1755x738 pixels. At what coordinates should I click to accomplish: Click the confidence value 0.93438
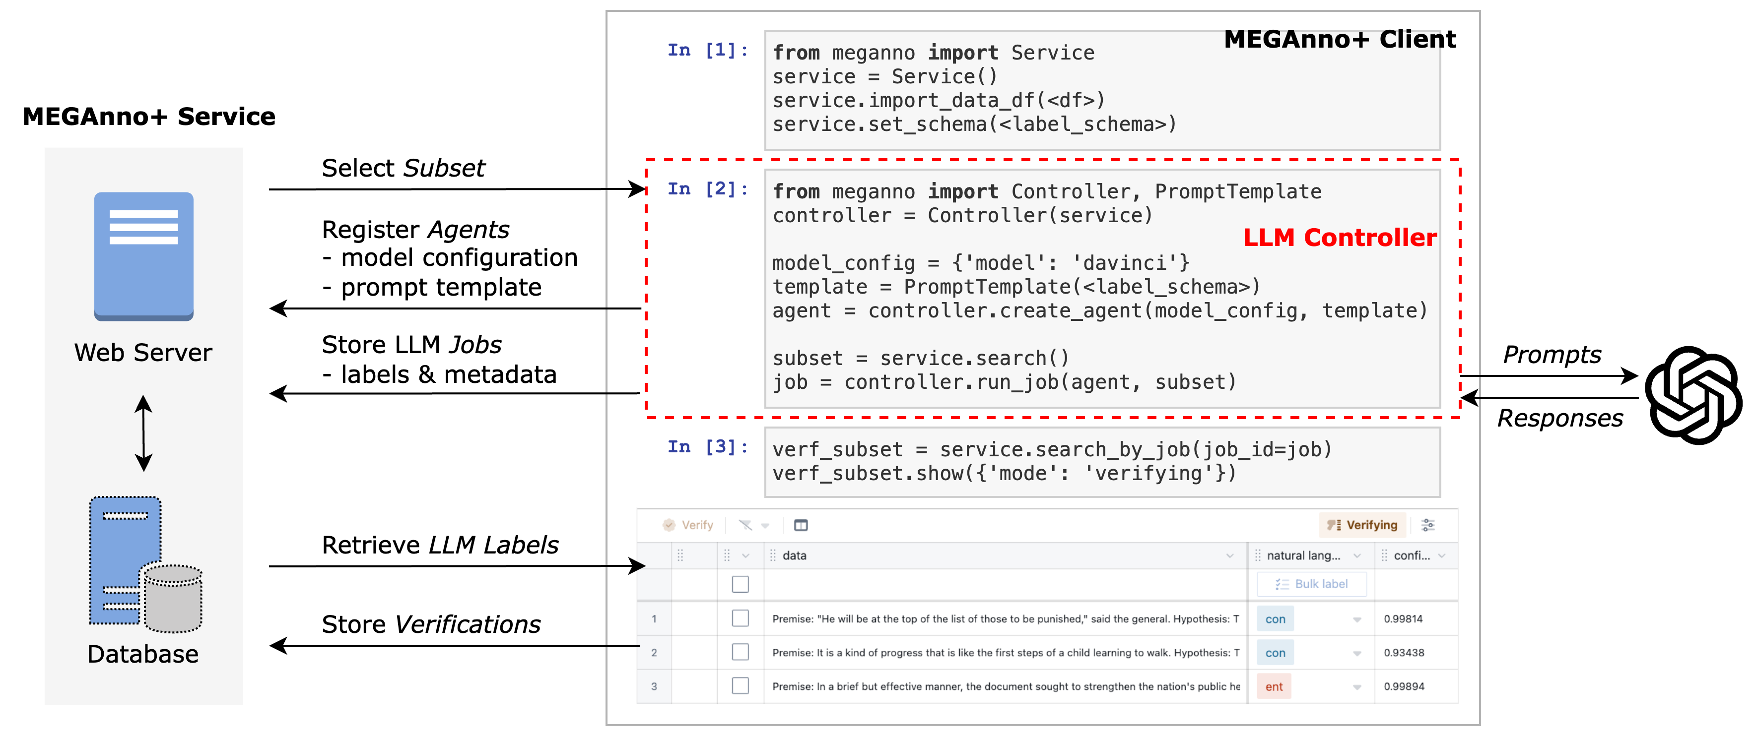coord(1404,652)
